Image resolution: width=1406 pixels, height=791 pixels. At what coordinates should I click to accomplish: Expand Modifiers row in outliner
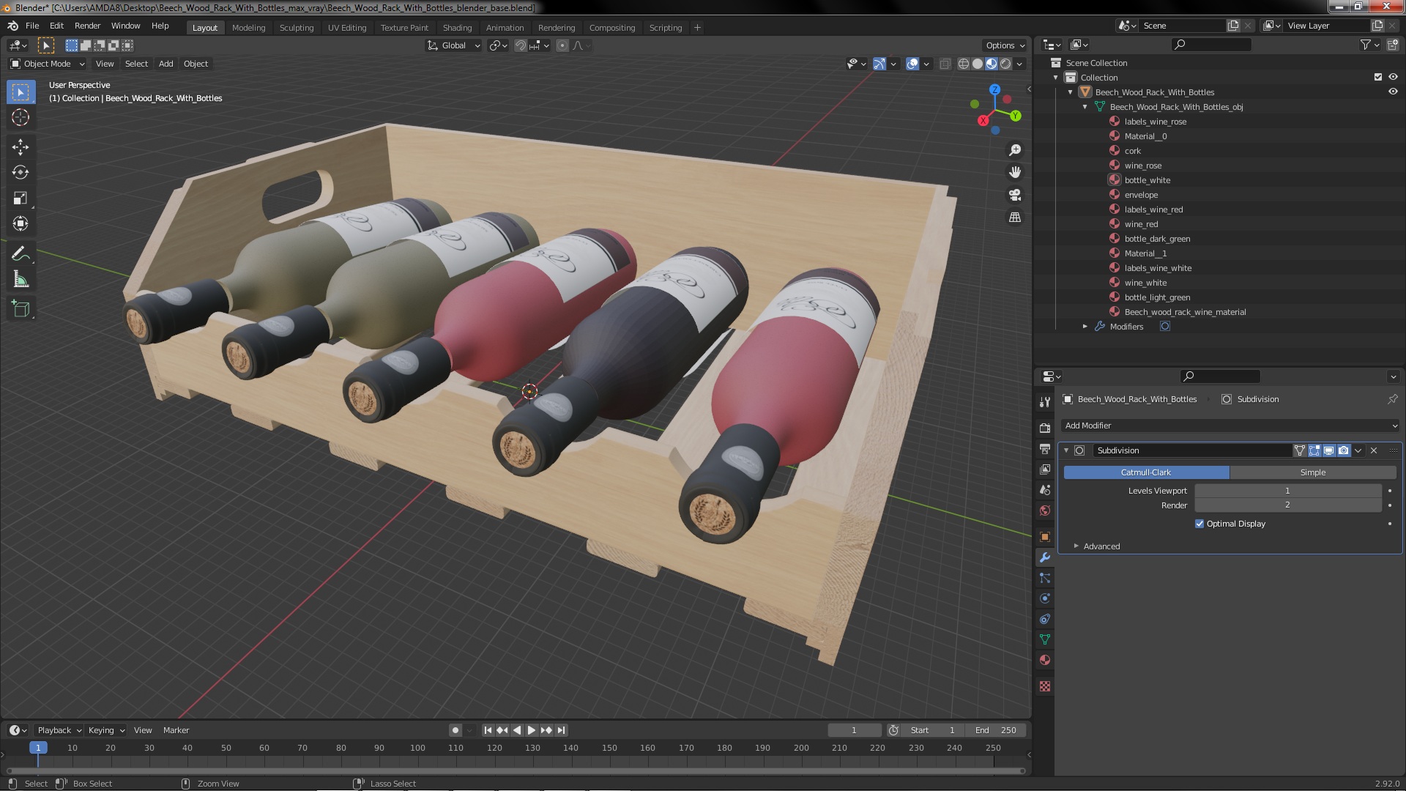[x=1085, y=327]
